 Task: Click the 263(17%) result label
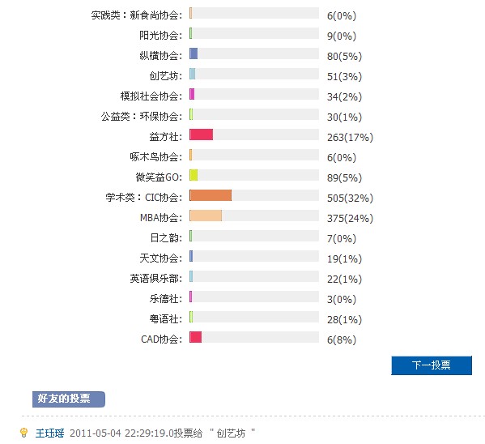point(350,137)
